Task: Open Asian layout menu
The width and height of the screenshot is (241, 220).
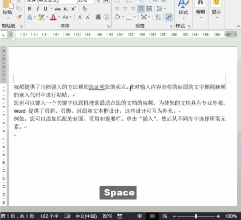Action: pyautogui.click(x=145, y=17)
